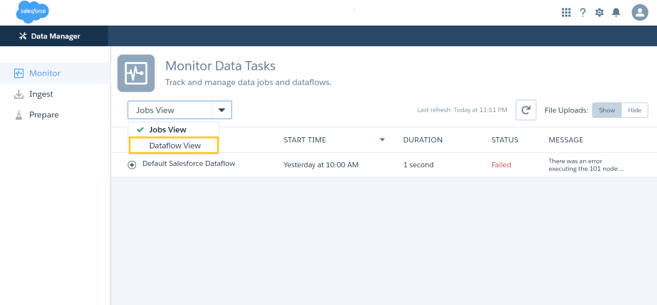Image resolution: width=657 pixels, height=305 pixels.
Task: Open the user profile avatar
Action: click(640, 13)
